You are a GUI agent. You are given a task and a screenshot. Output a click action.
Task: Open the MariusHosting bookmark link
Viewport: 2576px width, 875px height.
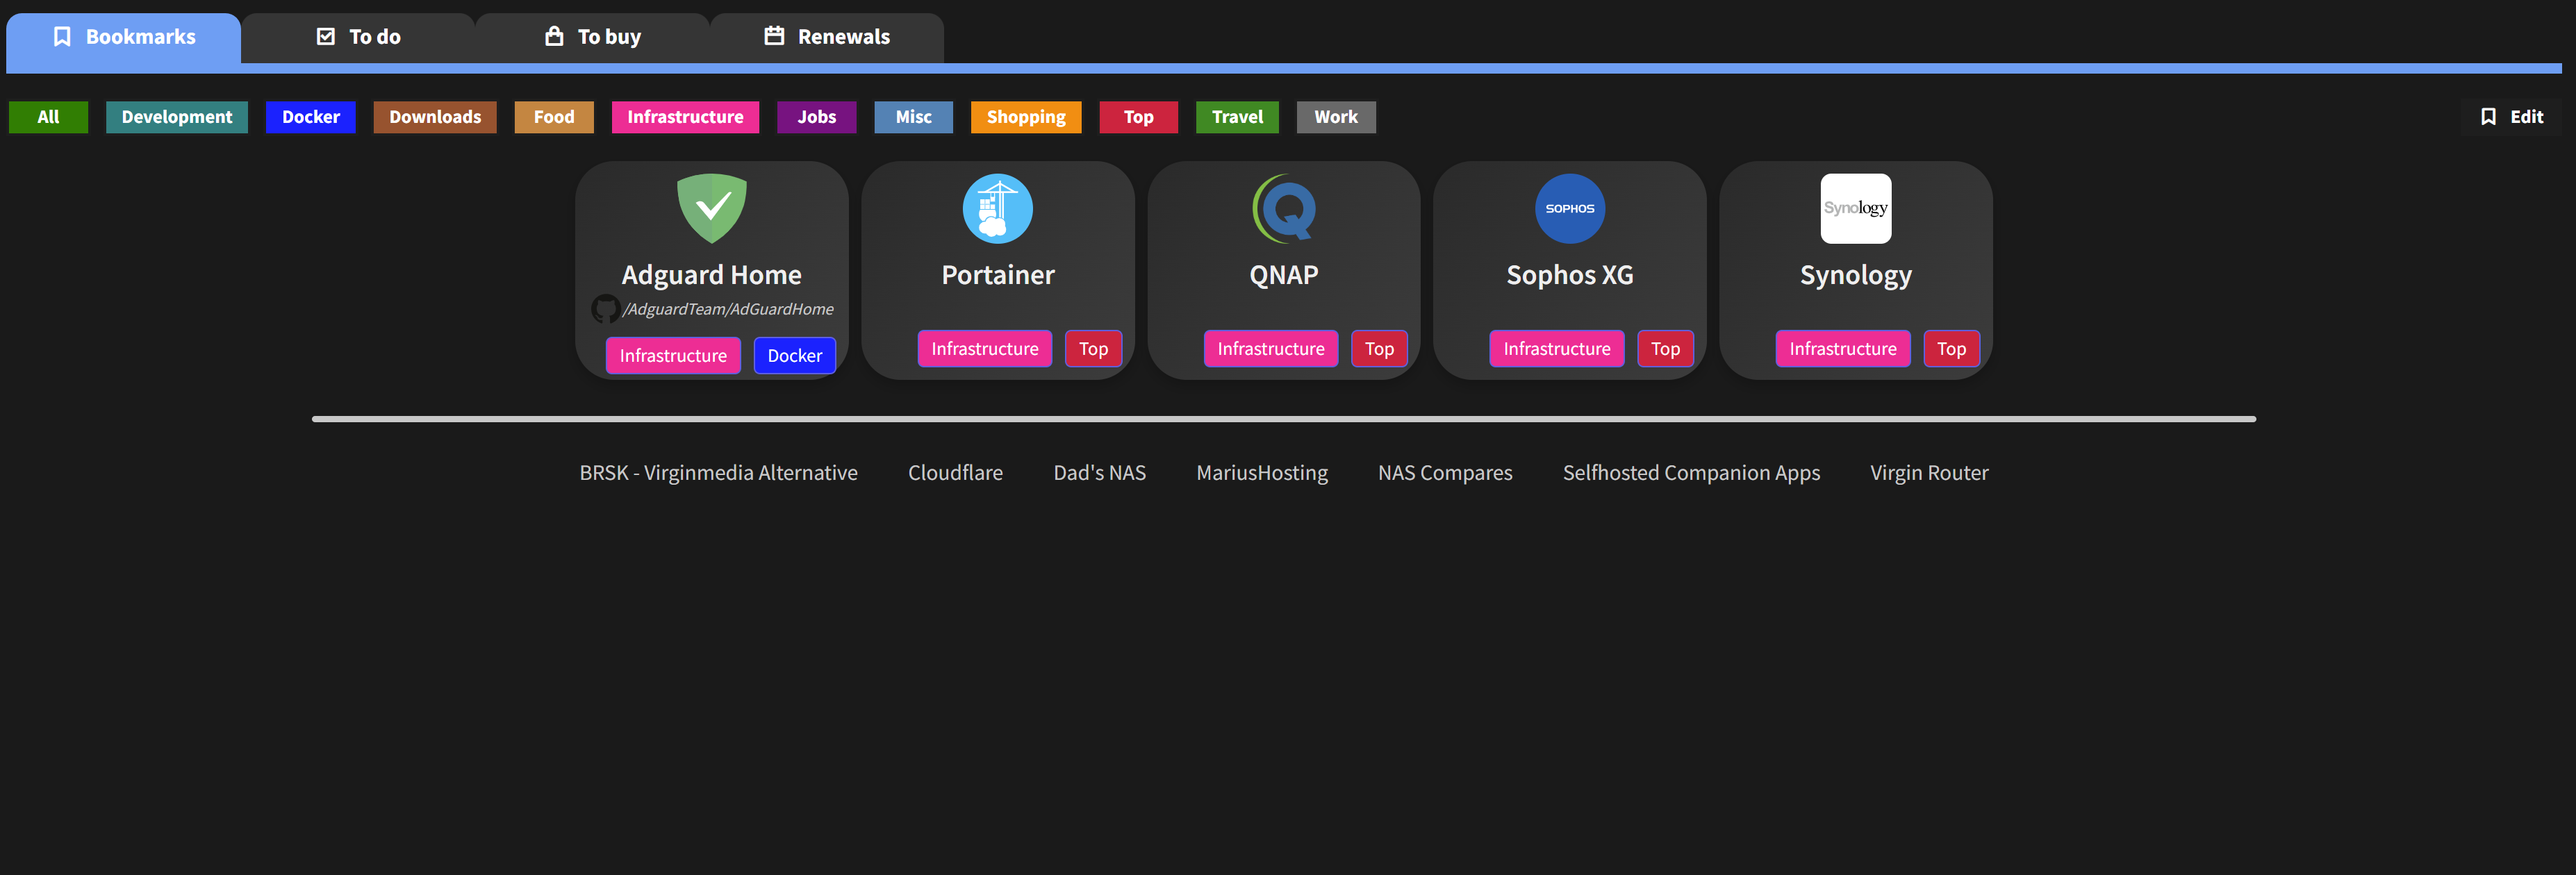[1262, 473]
